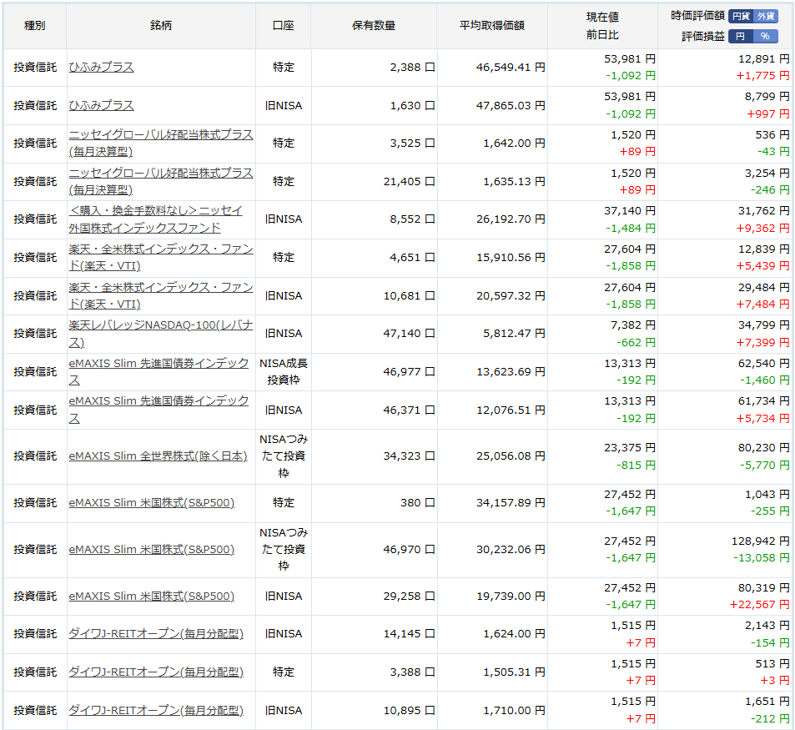Select average price 26,192.70 円
This screenshot has width=795, height=730.
(511, 219)
